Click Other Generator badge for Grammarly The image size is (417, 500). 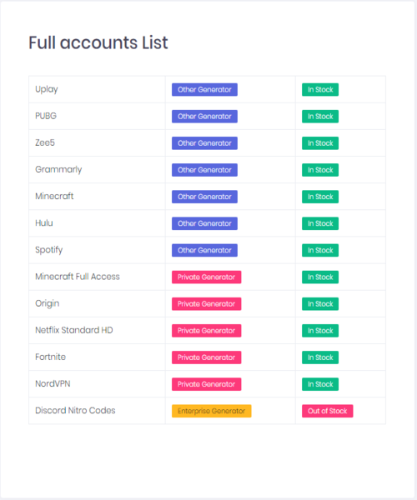(204, 170)
